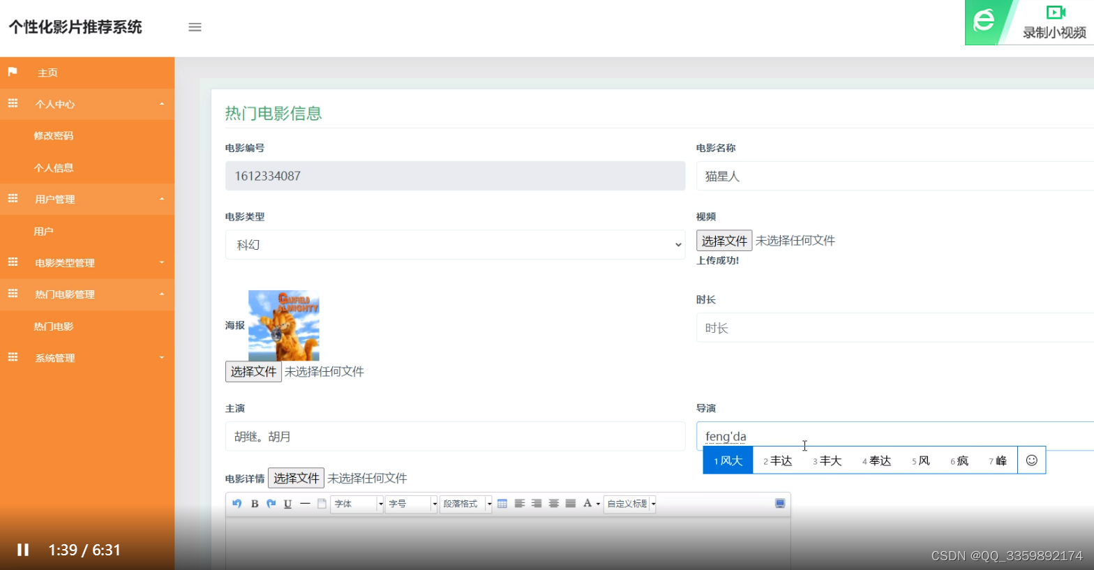1094x570 pixels.
Task: Toggle editor fullscreen icon
Action: tap(780, 504)
